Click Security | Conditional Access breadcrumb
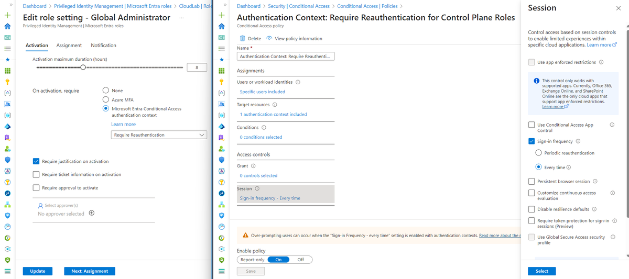The width and height of the screenshot is (629, 279). [299, 6]
